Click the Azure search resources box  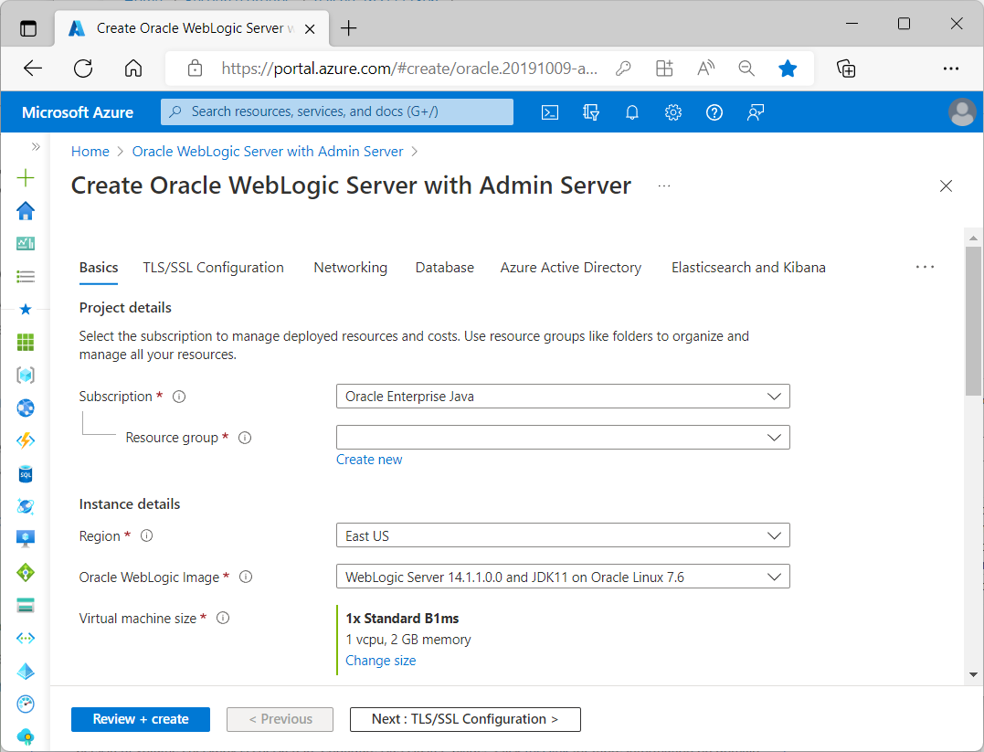(x=337, y=111)
